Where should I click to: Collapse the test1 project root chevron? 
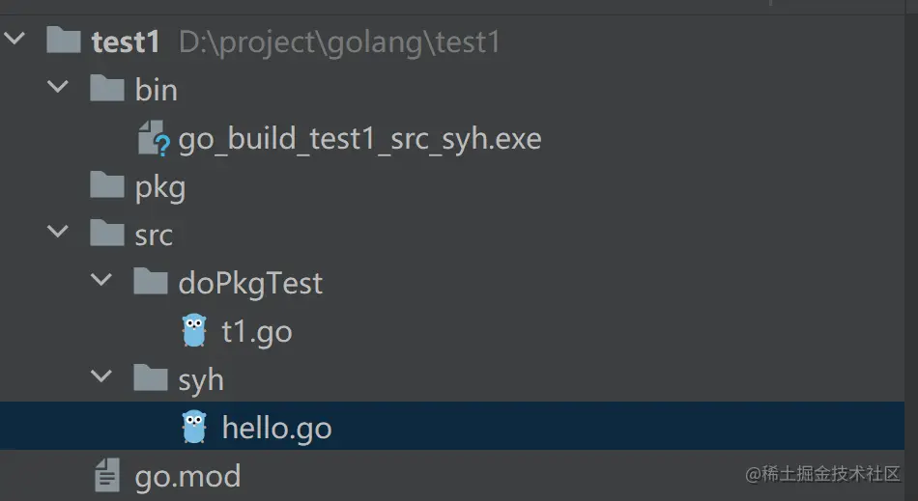pyautogui.click(x=14, y=39)
